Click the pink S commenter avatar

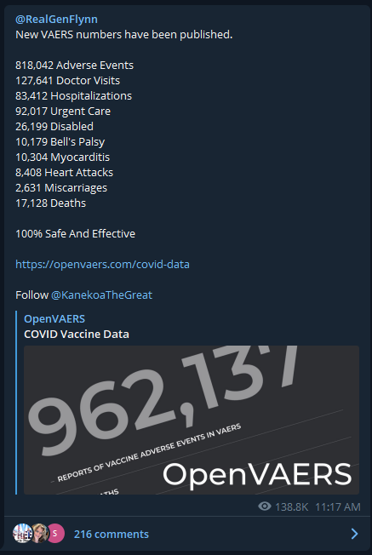(55, 534)
